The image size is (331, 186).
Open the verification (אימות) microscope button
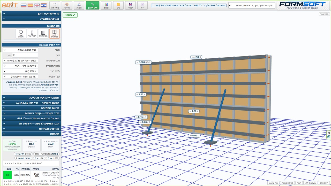(x=79, y=5)
